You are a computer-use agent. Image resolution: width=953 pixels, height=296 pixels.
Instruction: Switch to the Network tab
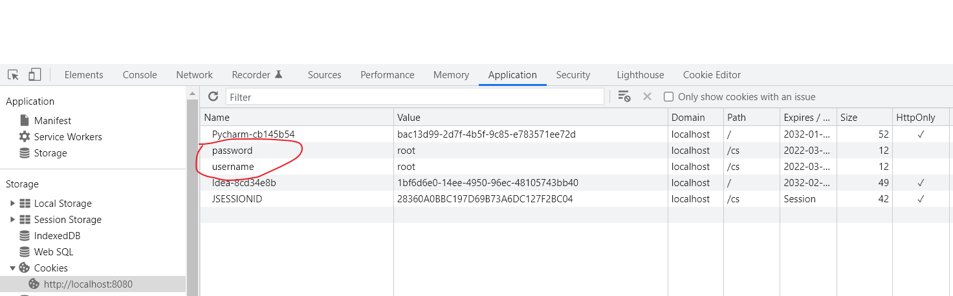click(194, 75)
